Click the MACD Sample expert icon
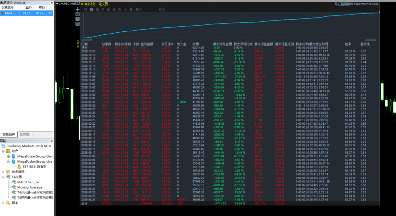This screenshot has width=396, height=216. (14, 182)
